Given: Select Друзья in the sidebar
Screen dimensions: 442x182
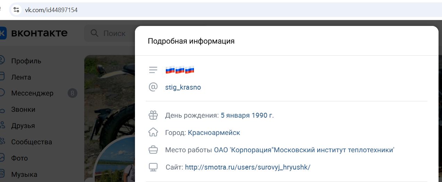Looking at the screenshot, I should point(23,126).
